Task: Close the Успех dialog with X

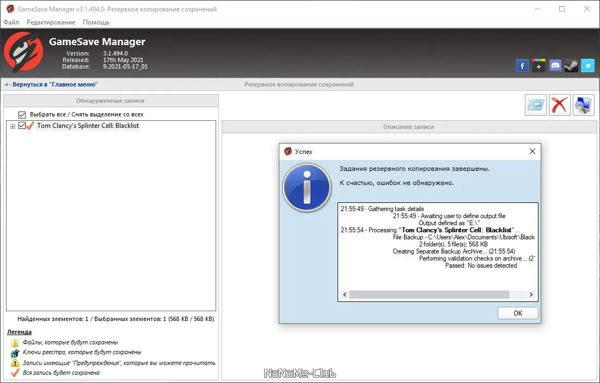Action: 532,151
